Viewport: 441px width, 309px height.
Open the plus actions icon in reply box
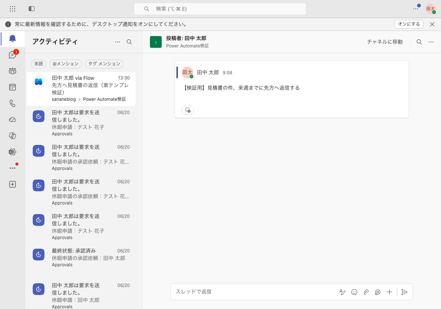point(390,292)
